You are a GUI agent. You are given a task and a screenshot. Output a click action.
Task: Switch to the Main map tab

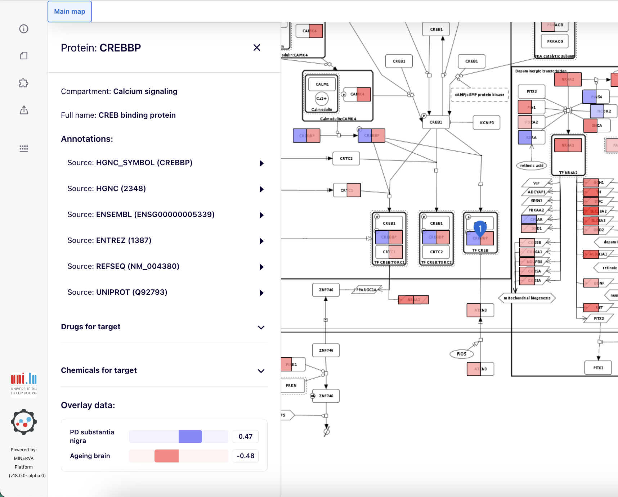tap(70, 12)
